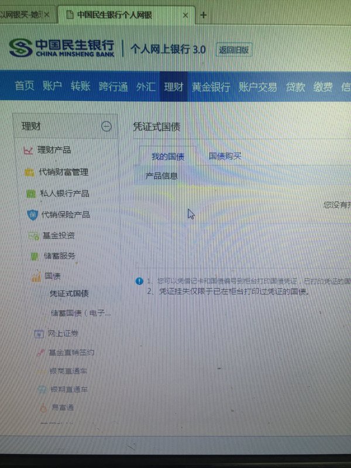Click the 代销财富管理 icon
The width and height of the screenshot is (351, 468).
click(29, 173)
